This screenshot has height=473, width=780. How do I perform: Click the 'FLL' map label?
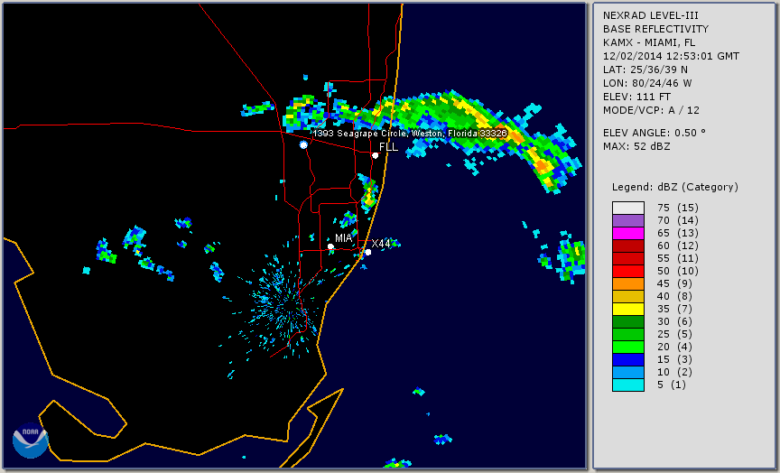click(388, 147)
